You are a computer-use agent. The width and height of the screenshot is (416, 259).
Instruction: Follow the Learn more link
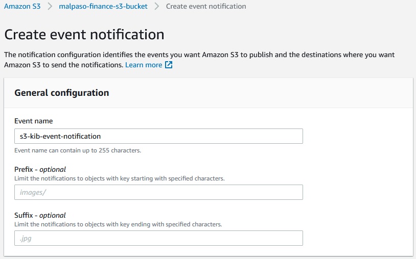(x=144, y=65)
